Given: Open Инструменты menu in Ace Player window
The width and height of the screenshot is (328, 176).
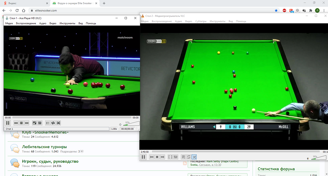Looking at the screenshot, I should tap(67, 23).
